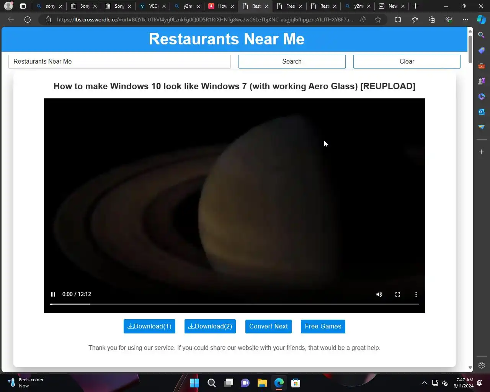Click the site lock info icon

(x=48, y=20)
